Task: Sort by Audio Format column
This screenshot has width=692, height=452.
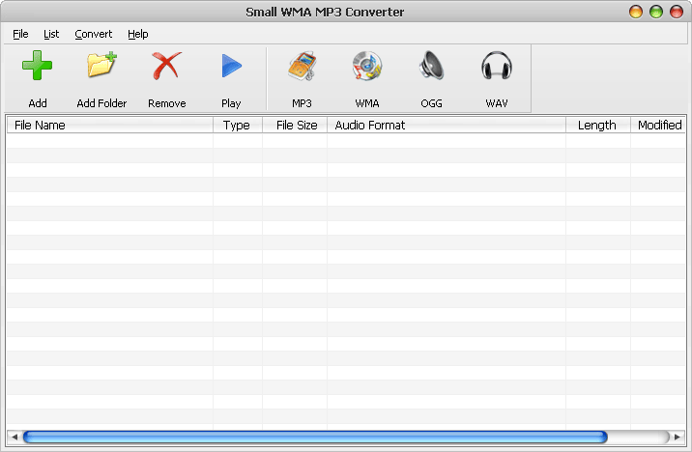Action: click(446, 125)
